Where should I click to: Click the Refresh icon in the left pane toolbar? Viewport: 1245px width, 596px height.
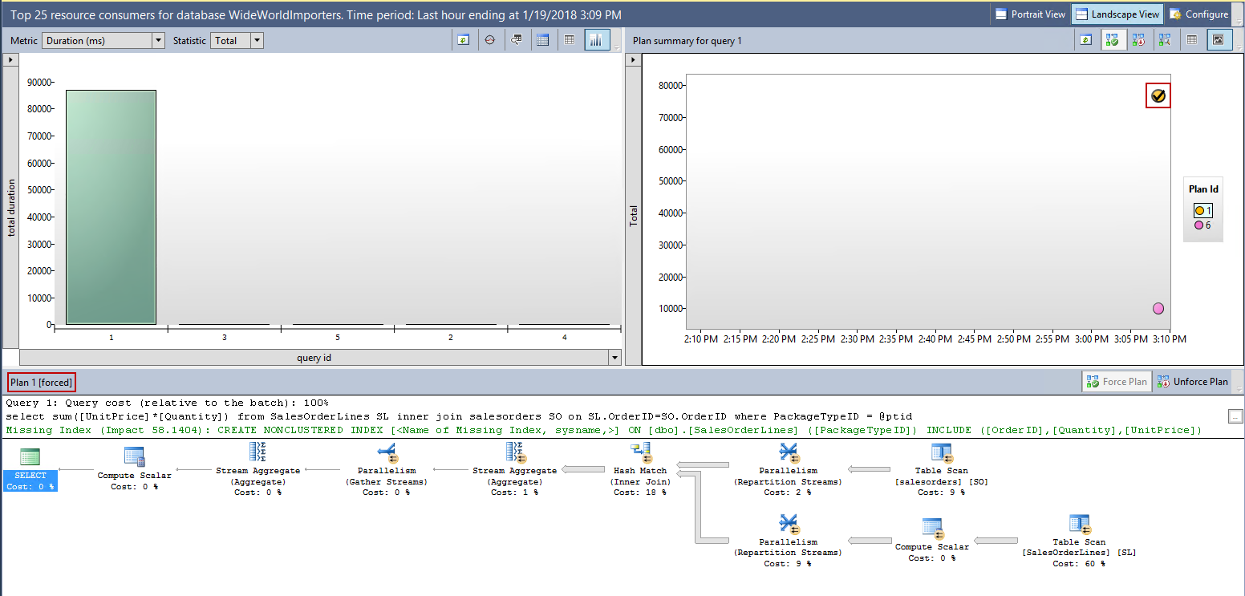[463, 40]
